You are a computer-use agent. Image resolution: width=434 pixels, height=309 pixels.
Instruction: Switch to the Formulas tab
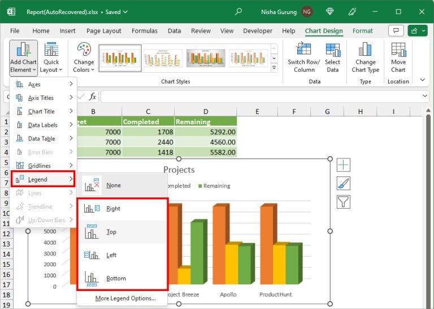tap(145, 31)
